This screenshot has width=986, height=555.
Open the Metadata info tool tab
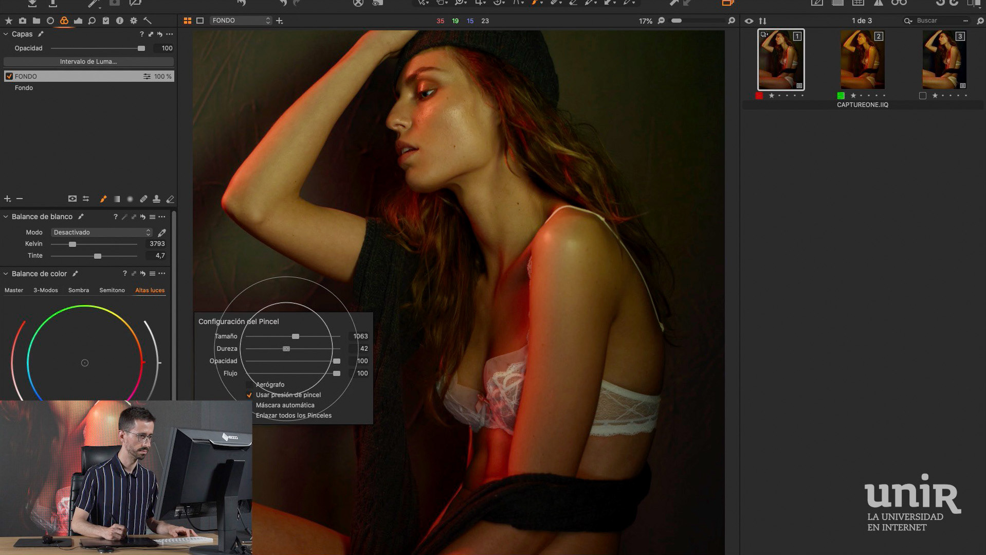[x=120, y=21]
